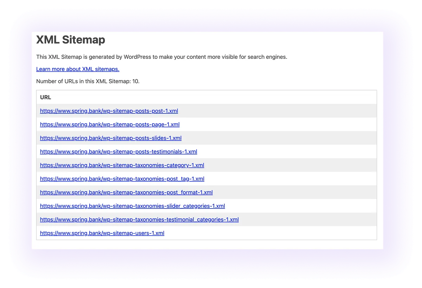Click the row listing the posts-page sitemap
This screenshot has height=288, width=422.
281,124
